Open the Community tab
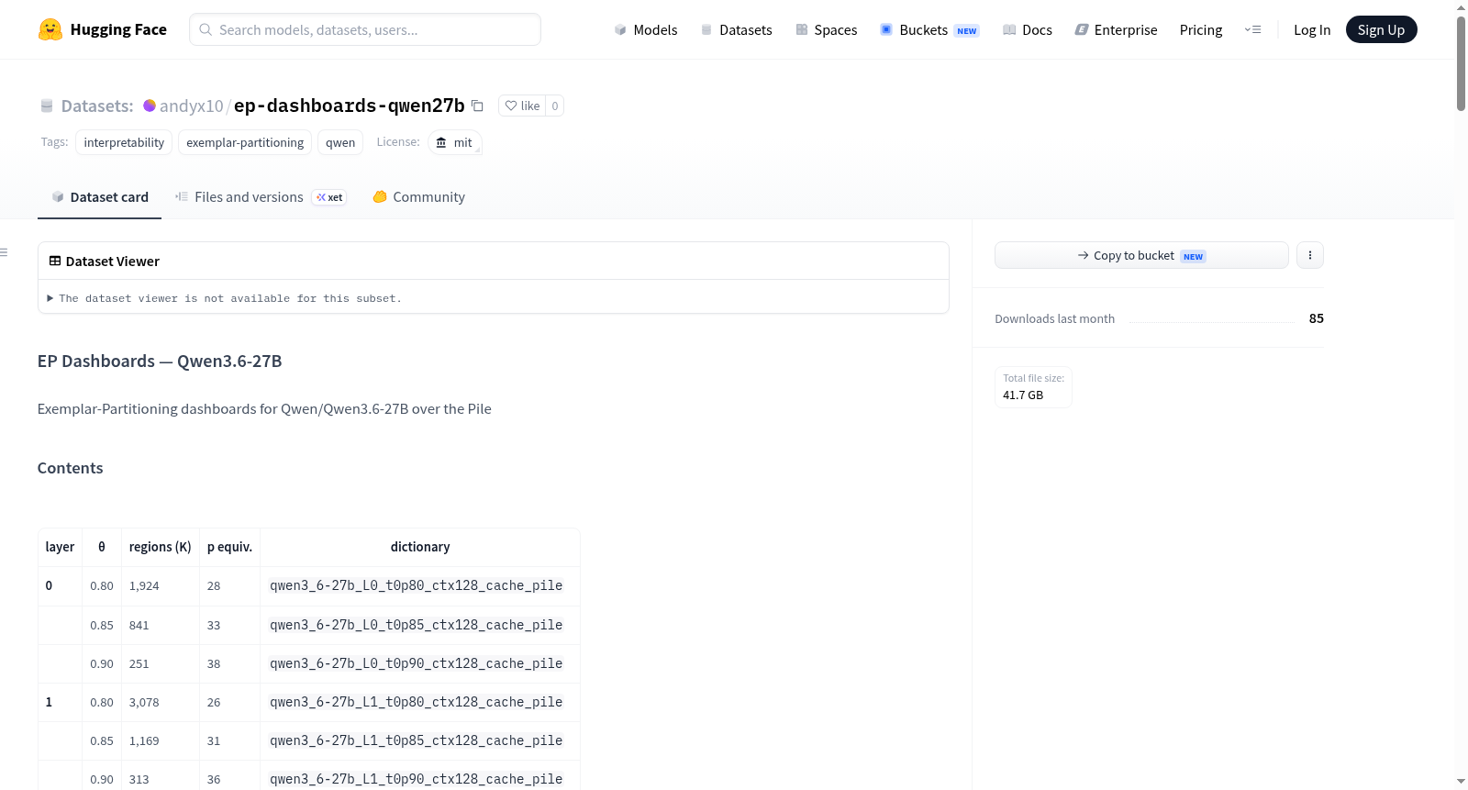 pyautogui.click(x=418, y=197)
